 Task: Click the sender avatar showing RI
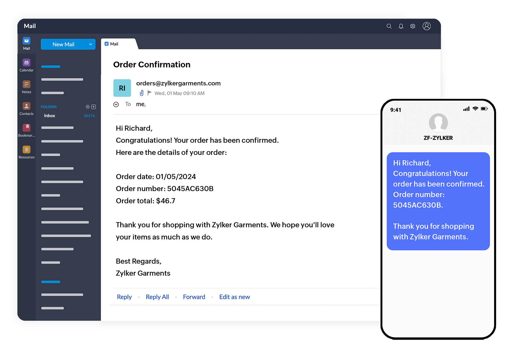point(122,88)
